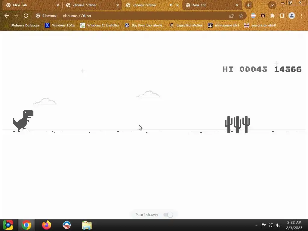Close the last New Tab
This screenshot has height=231, width=308.
point(237,5)
